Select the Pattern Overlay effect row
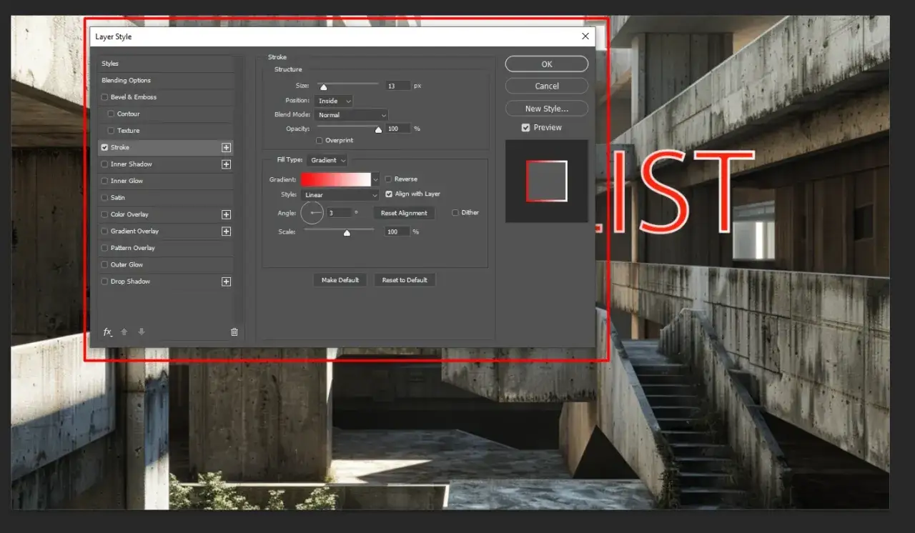915x533 pixels. tap(166, 248)
